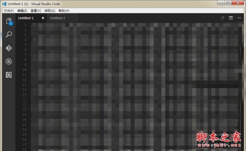
Task: Close the Visual Studio Code window
Action: pos(238,3)
